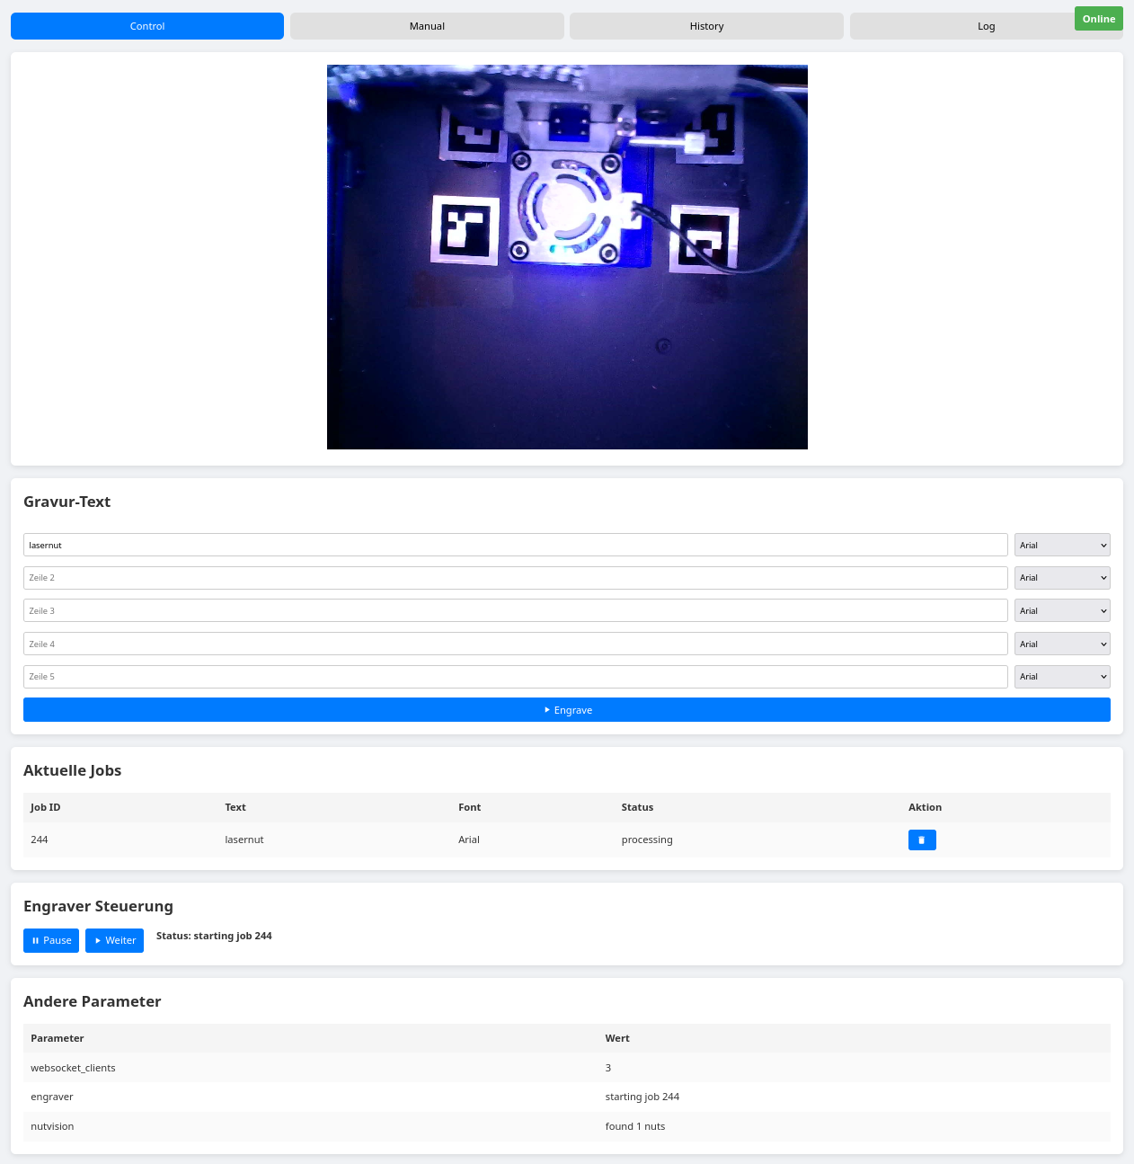Click the play icon on the Weiter button

coord(101,940)
